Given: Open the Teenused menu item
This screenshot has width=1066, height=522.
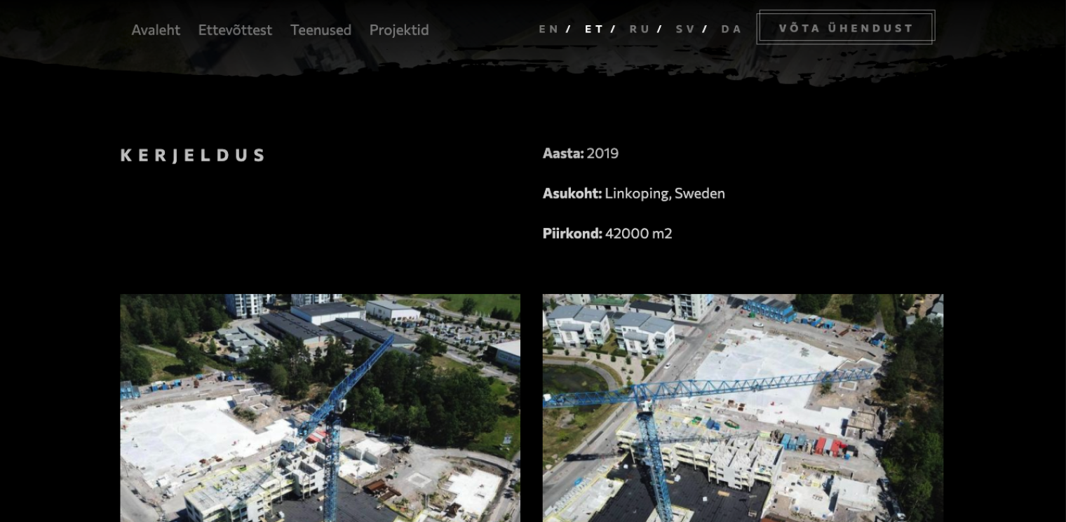Looking at the screenshot, I should tap(321, 30).
